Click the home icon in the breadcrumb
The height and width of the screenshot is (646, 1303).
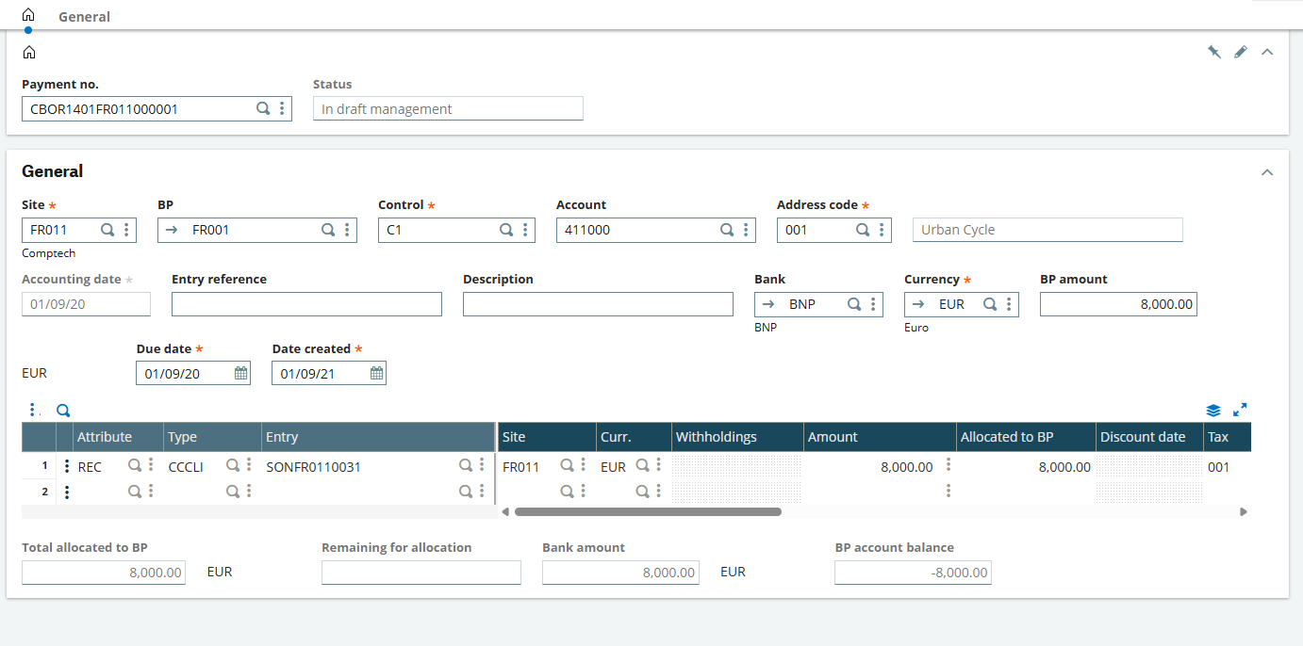click(26, 14)
